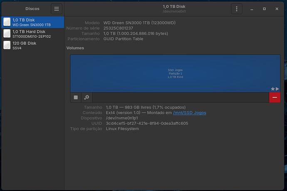Select the 120 GB Disk SSV4 entry
This screenshot has height=191, width=287.
click(33, 45)
